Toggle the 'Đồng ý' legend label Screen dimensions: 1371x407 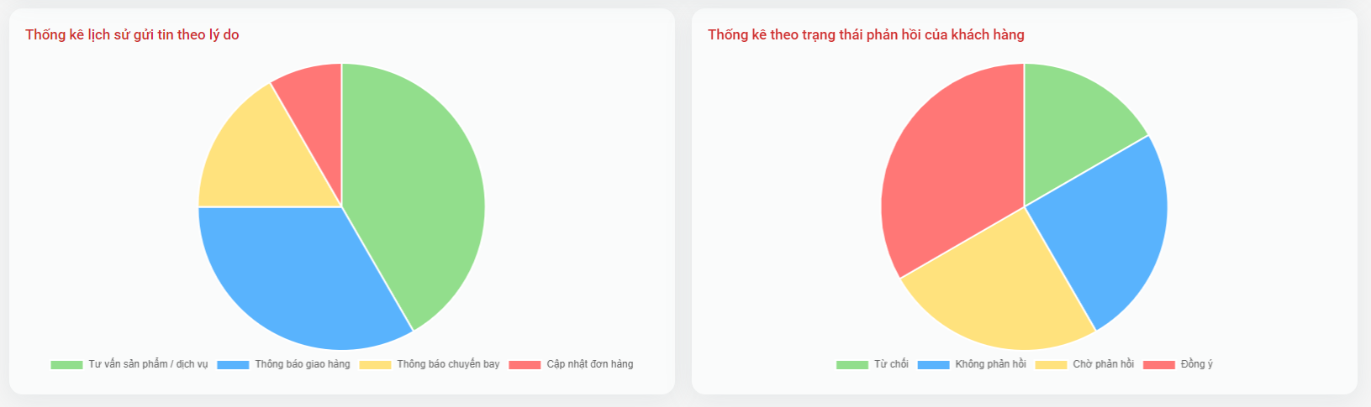coord(1197,364)
